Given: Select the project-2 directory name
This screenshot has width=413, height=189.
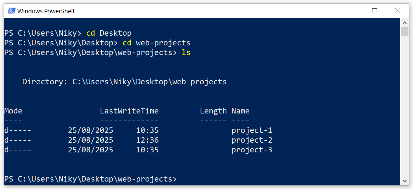Looking at the screenshot, I should [252, 140].
